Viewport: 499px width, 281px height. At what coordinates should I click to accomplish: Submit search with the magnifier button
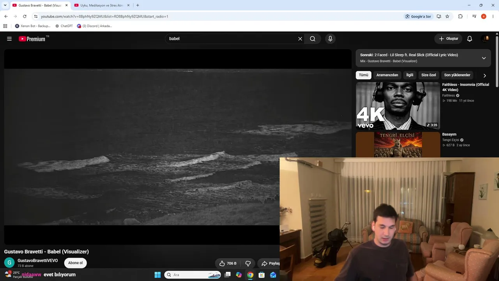click(313, 39)
